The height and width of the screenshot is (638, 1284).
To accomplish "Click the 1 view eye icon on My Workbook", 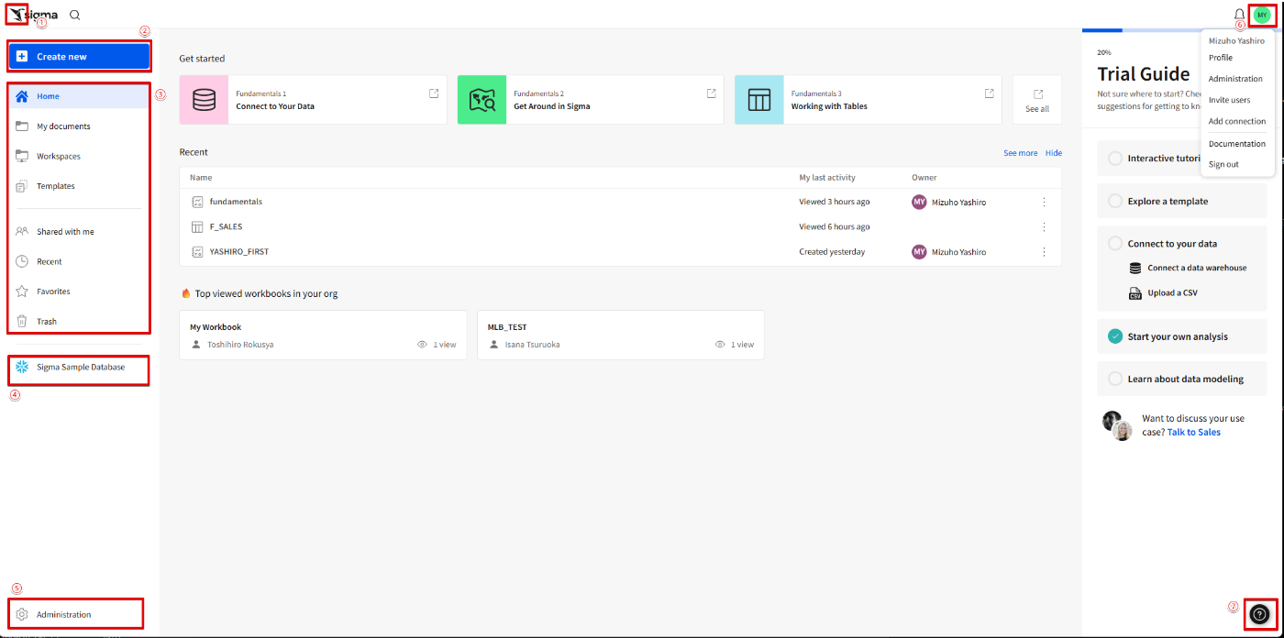I will [x=422, y=345].
